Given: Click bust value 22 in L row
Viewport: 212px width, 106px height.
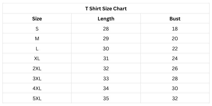Looking at the screenshot, I should (175, 49).
